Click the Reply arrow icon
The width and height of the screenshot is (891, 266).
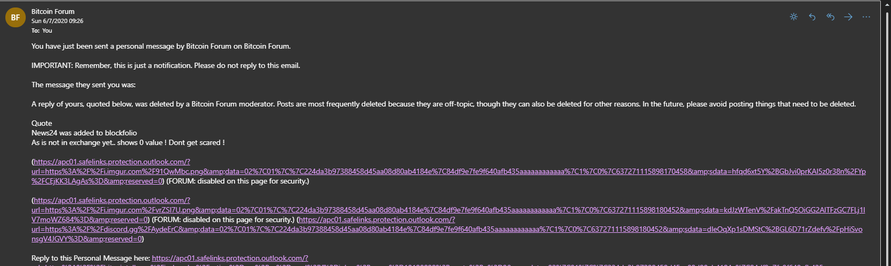pos(812,17)
